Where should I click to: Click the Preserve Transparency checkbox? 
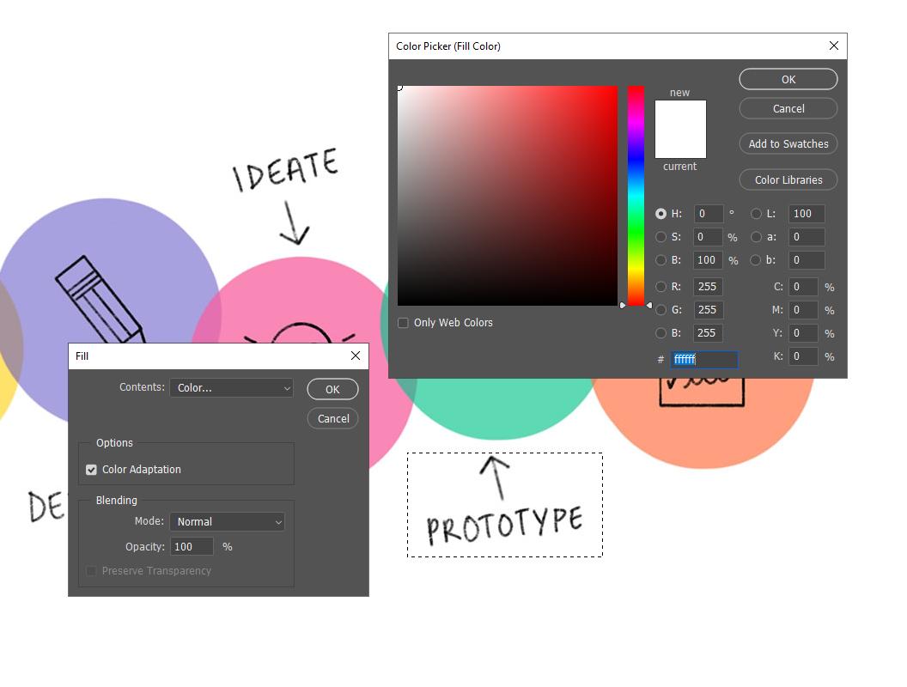[92, 570]
